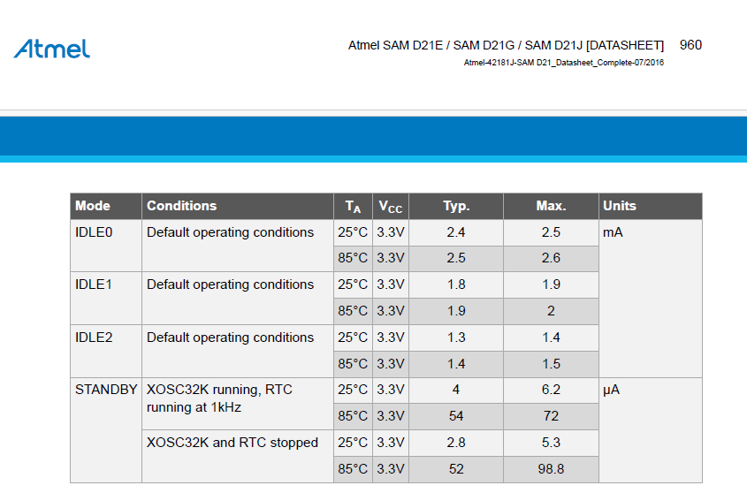Select the Mode column header

93,206
